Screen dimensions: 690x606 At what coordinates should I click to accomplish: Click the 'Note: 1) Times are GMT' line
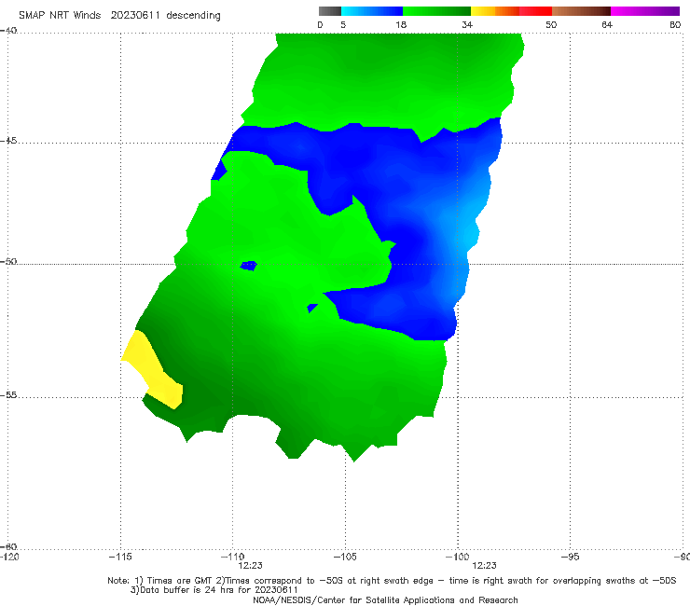[392, 581]
